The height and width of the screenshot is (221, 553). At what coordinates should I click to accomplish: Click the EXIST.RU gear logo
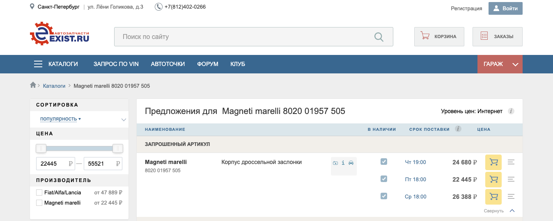pos(60,34)
